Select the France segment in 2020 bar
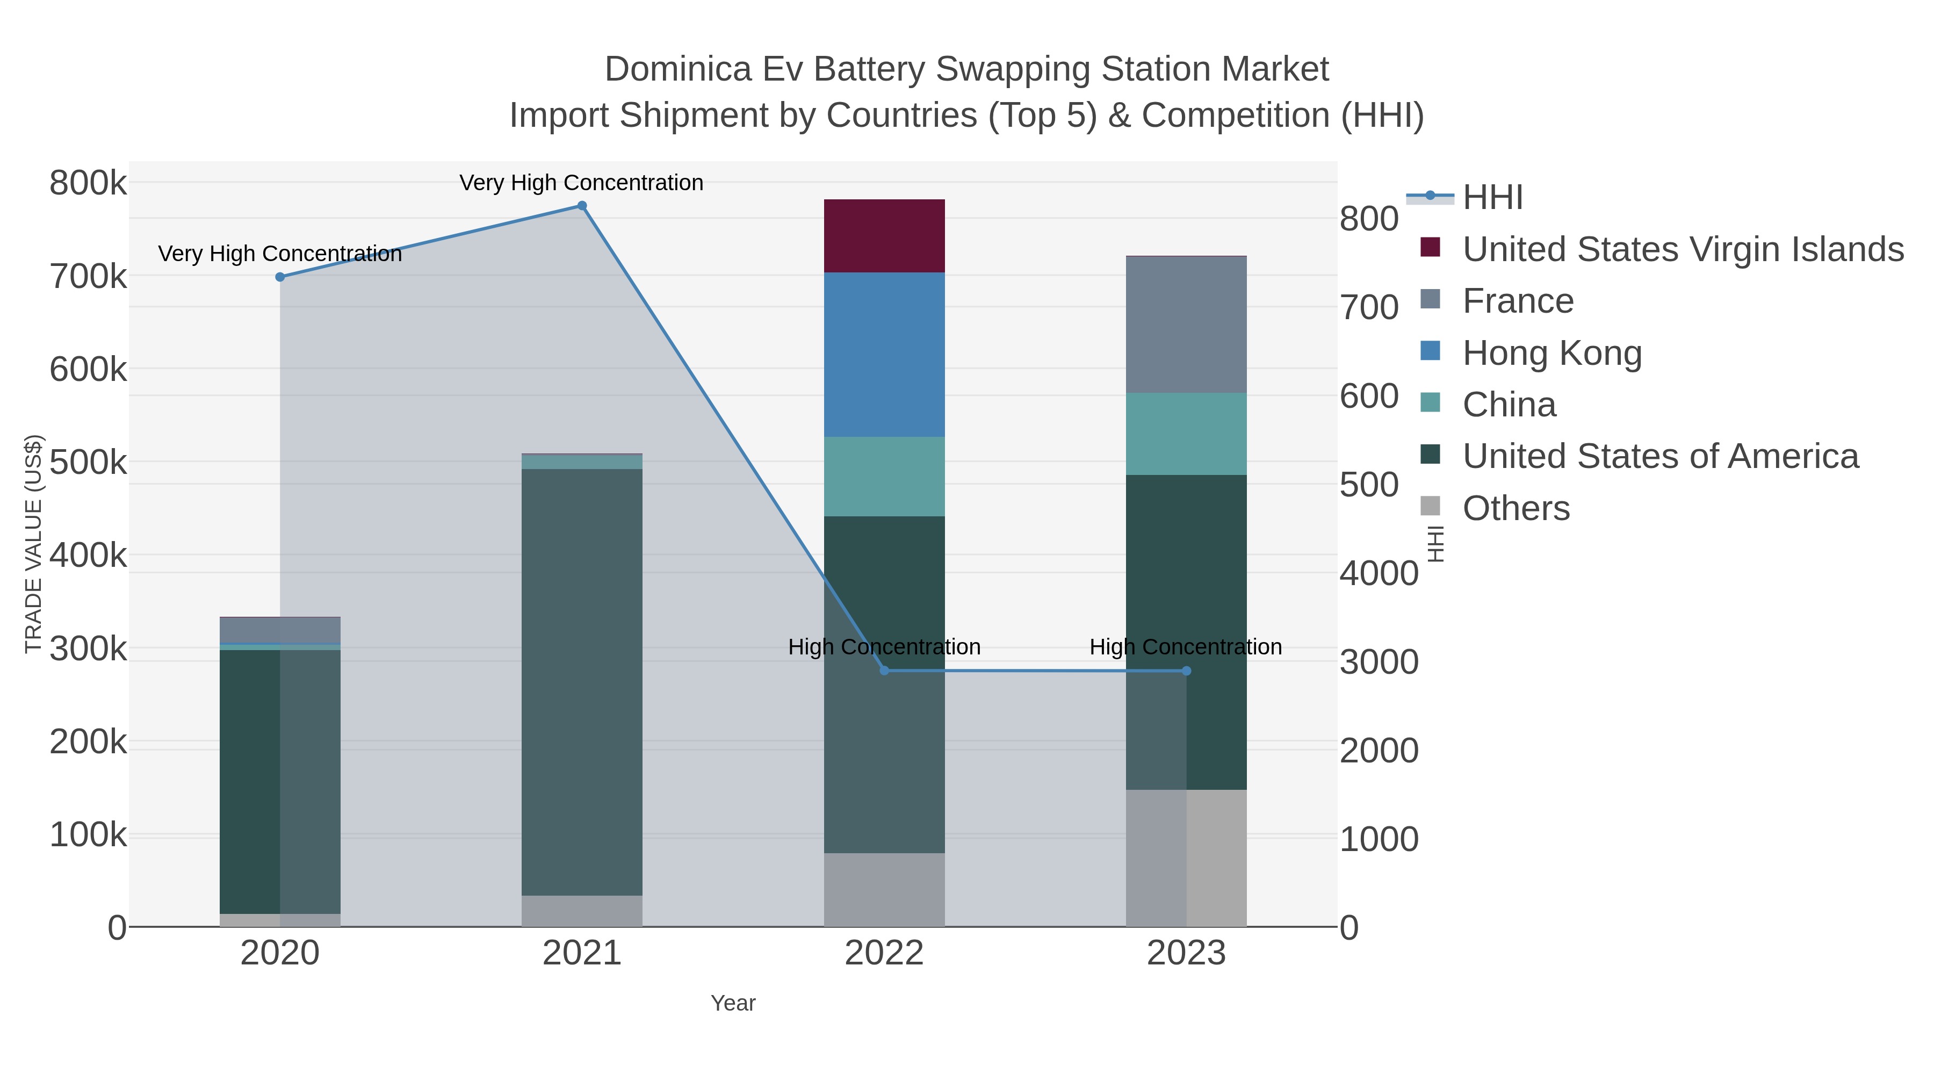This screenshot has width=1934, height=1088. pos(280,631)
